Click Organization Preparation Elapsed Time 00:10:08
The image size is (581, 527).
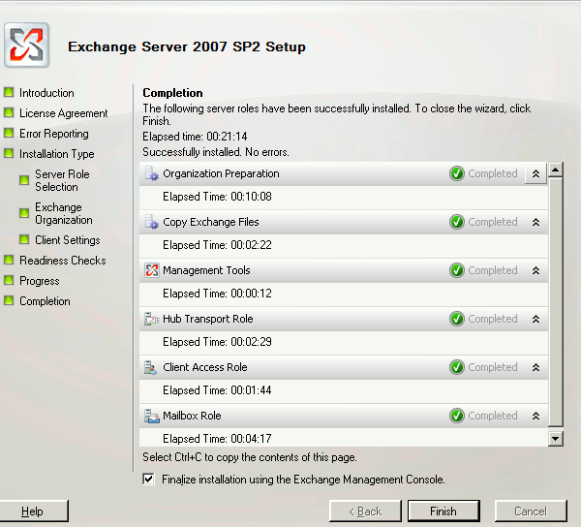tap(217, 197)
